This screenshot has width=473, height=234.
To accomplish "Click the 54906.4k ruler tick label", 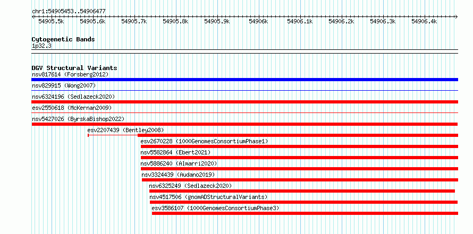I will click(x=424, y=21).
